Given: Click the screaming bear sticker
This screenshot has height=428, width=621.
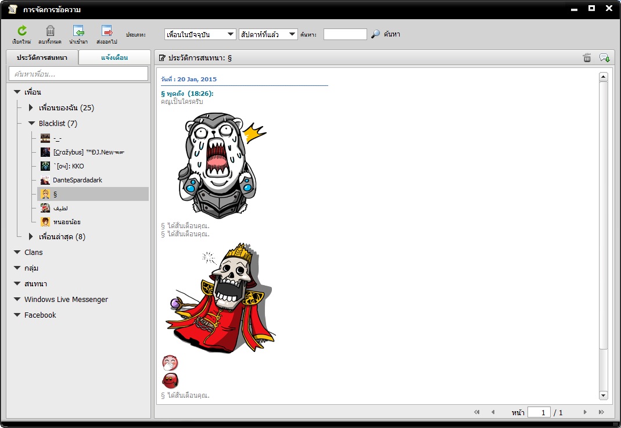Looking at the screenshot, I should [x=222, y=166].
